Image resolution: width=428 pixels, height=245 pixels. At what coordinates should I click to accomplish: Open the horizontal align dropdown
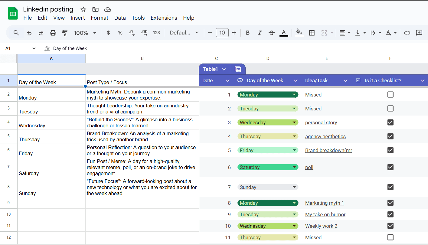click(x=345, y=33)
